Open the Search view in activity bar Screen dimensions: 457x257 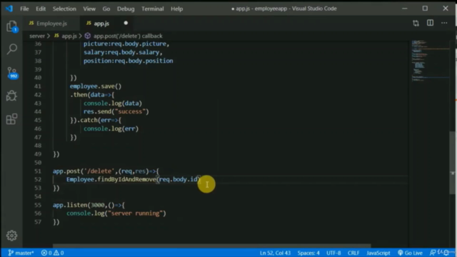point(11,49)
